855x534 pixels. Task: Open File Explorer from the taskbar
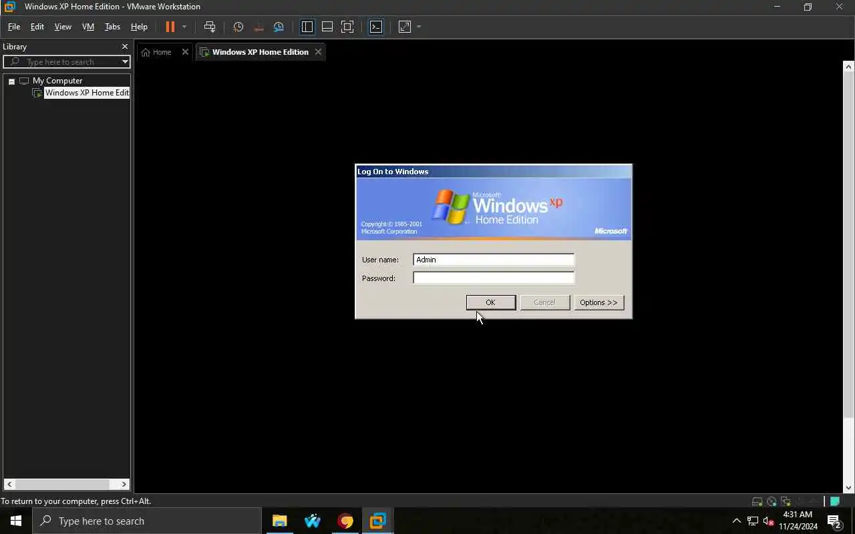[x=279, y=521]
